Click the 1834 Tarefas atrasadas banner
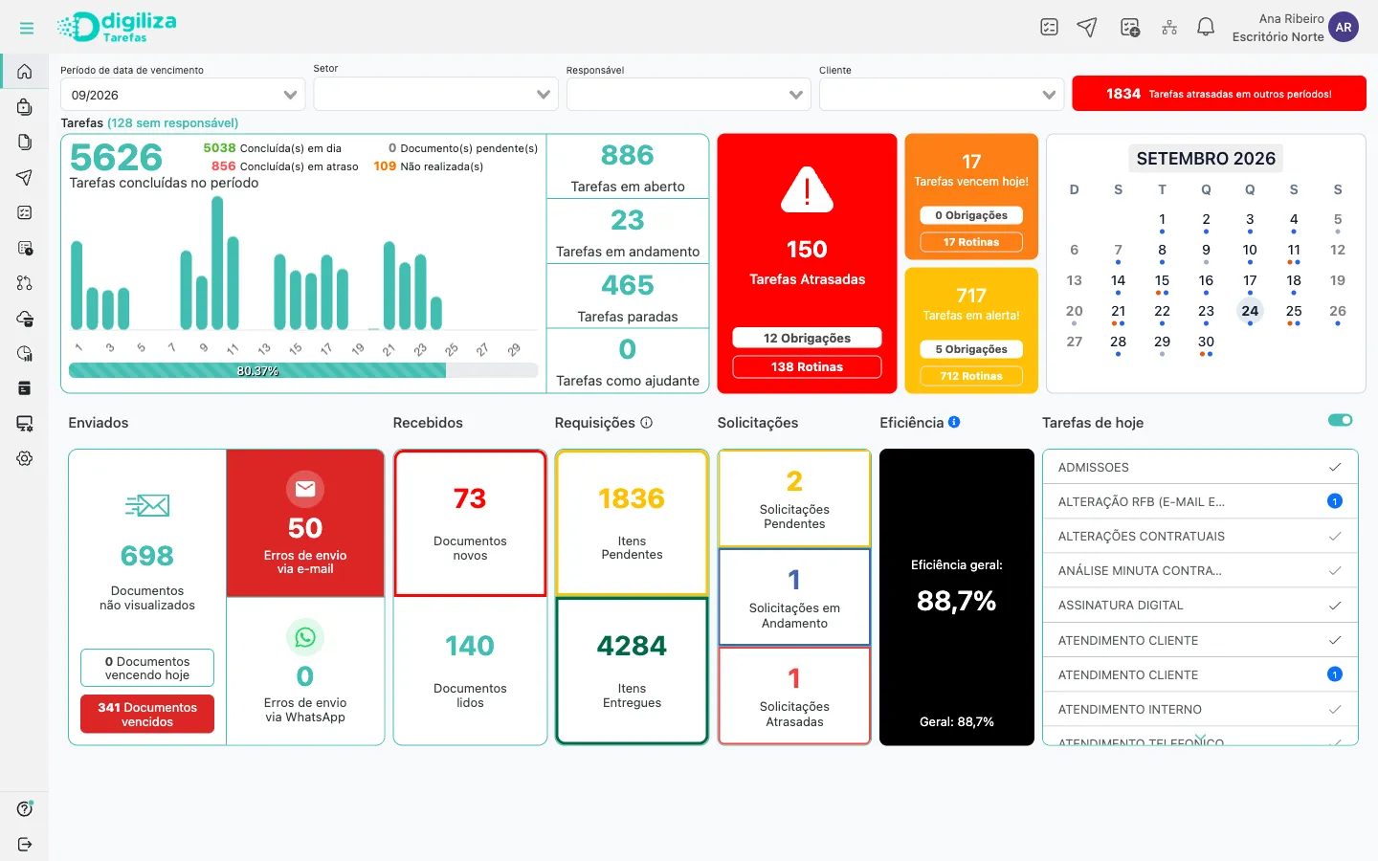1378x861 pixels. pyautogui.click(x=1219, y=94)
